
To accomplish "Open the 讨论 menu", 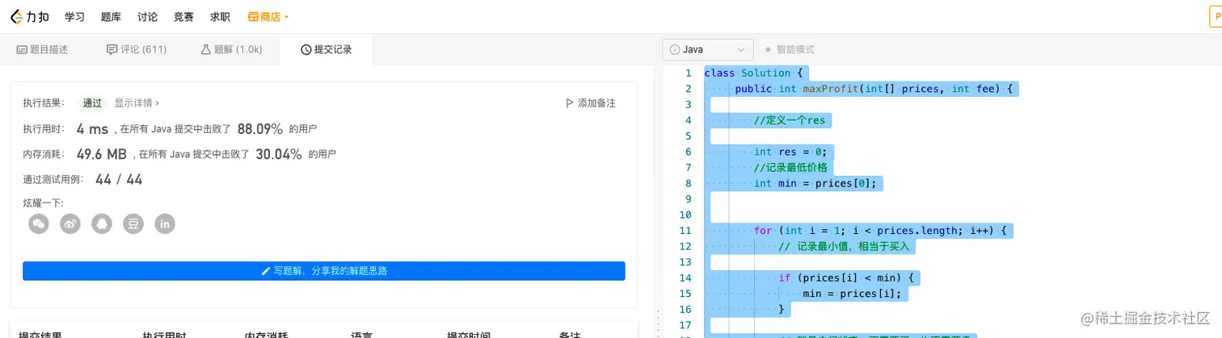I will click(147, 16).
